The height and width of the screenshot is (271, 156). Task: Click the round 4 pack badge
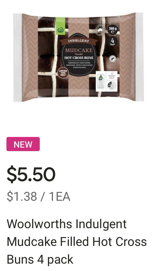click(x=112, y=42)
